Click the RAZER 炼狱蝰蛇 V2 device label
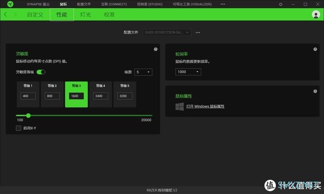Image resolution: width=324 pixels, height=194 pixels. [x=162, y=190]
